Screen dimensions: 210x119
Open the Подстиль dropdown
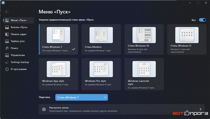tap(81, 97)
